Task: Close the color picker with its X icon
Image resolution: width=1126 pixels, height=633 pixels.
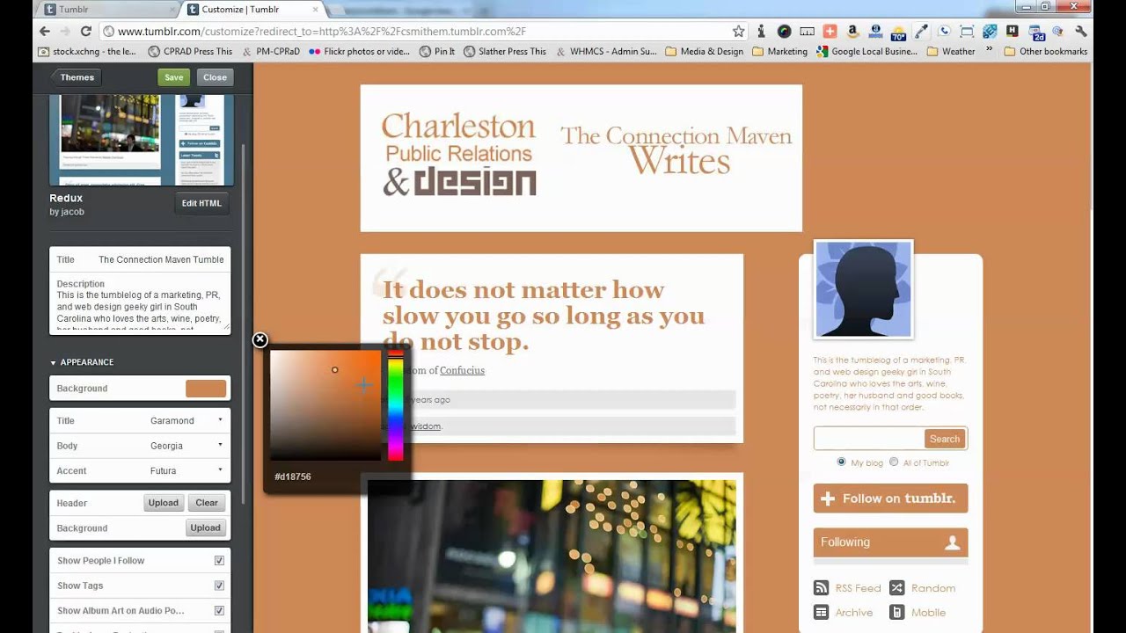Action: pos(260,339)
